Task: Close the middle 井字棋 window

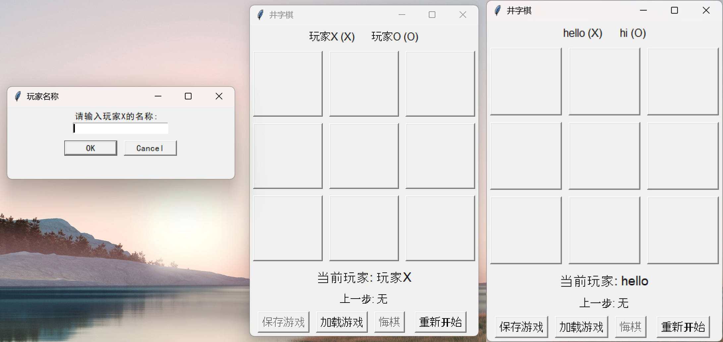Action: [x=463, y=15]
